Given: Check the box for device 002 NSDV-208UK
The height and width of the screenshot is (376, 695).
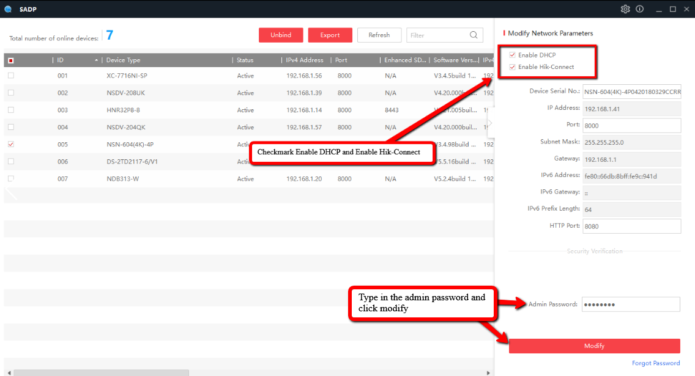Looking at the screenshot, I should [11, 93].
